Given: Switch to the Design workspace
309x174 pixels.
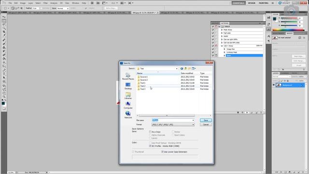Looking at the screenshot, I should pos(252,3).
